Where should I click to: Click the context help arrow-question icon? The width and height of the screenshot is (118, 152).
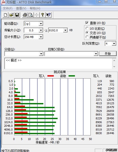click(x=48, y=15)
